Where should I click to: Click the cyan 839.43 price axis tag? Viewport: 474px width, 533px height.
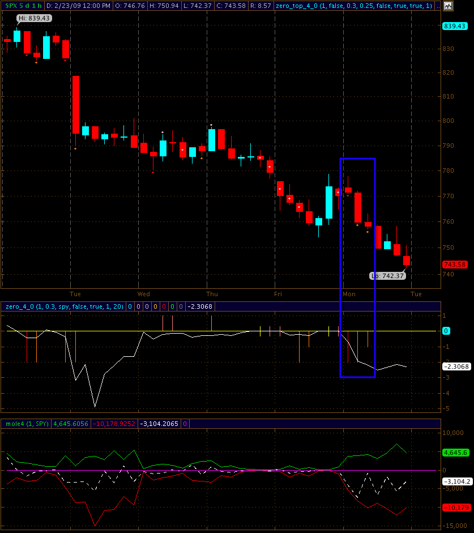click(x=454, y=26)
